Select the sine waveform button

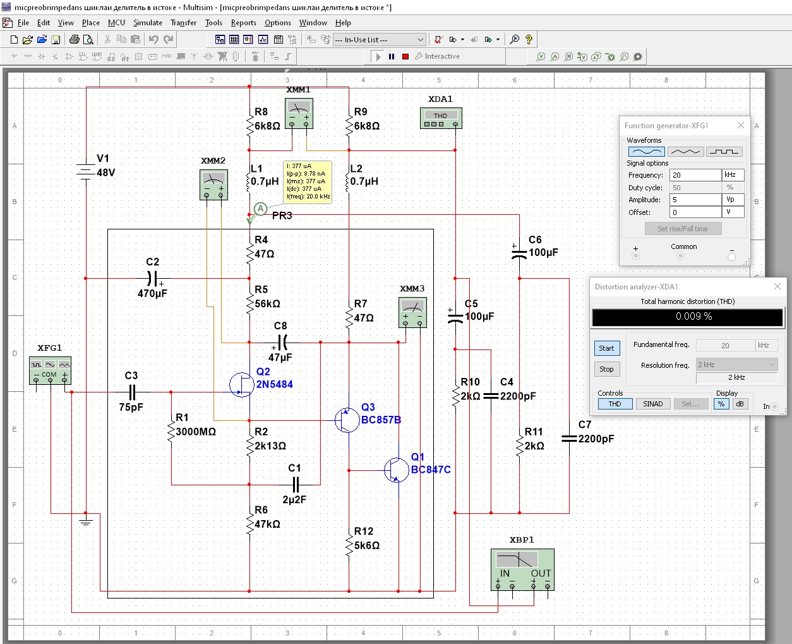[646, 152]
